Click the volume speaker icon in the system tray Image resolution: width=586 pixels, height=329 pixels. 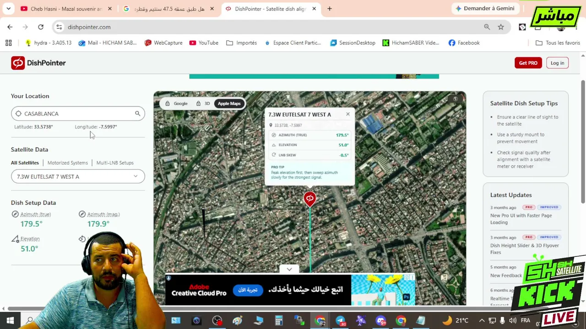click(512, 320)
